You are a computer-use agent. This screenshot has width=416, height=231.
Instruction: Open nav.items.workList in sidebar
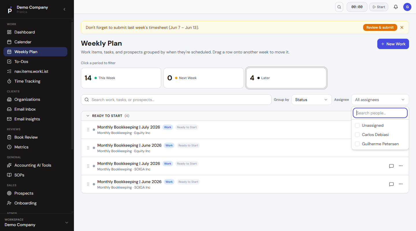35,71
